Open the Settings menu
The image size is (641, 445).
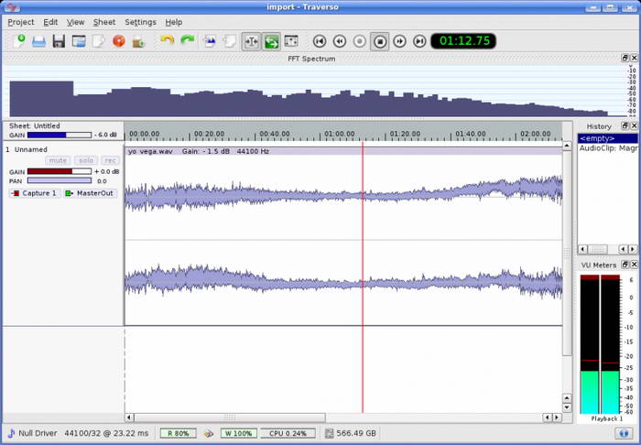click(x=140, y=22)
